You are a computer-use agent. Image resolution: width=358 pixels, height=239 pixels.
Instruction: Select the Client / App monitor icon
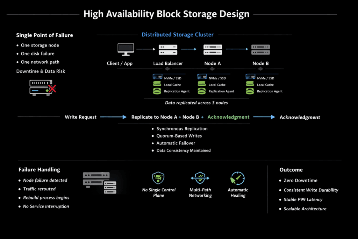coord(125,49)
